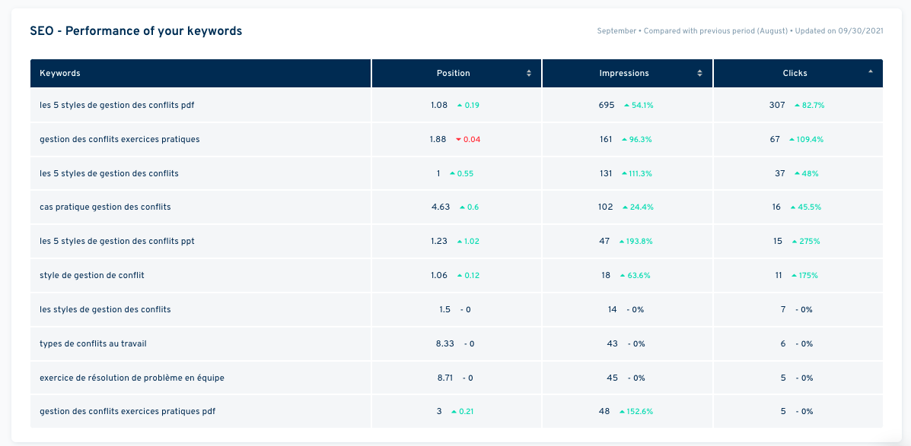Click position value 8.33
The width and height of the screenshot is (911, 446).
445,344
